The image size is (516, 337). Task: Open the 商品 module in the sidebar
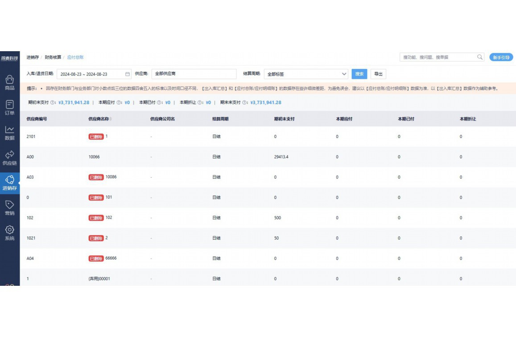tap(9, 82)
